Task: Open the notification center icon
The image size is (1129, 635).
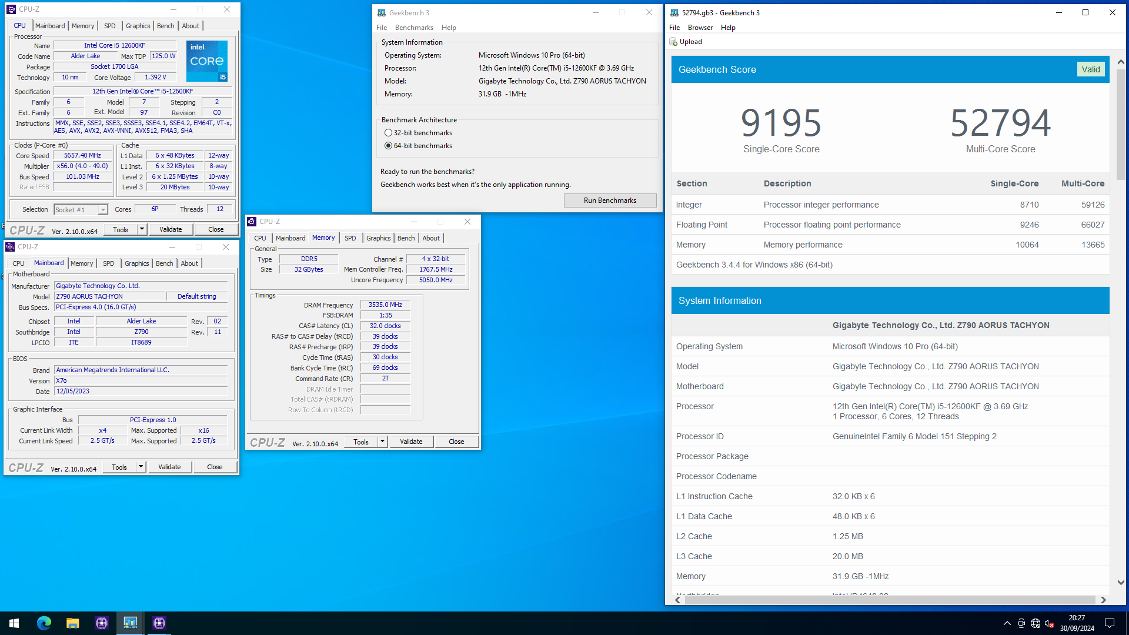Action: [x=1110, y=623]
